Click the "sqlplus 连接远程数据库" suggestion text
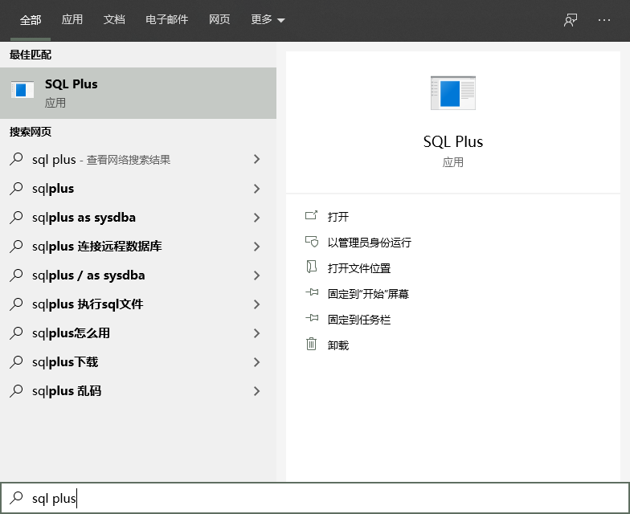Image resolution: width=630 pixels, height=514 pixels. [96, 246]
